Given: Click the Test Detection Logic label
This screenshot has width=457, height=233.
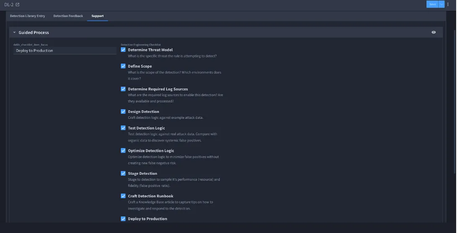Looking at the screenshot, I should coord(146,128).
